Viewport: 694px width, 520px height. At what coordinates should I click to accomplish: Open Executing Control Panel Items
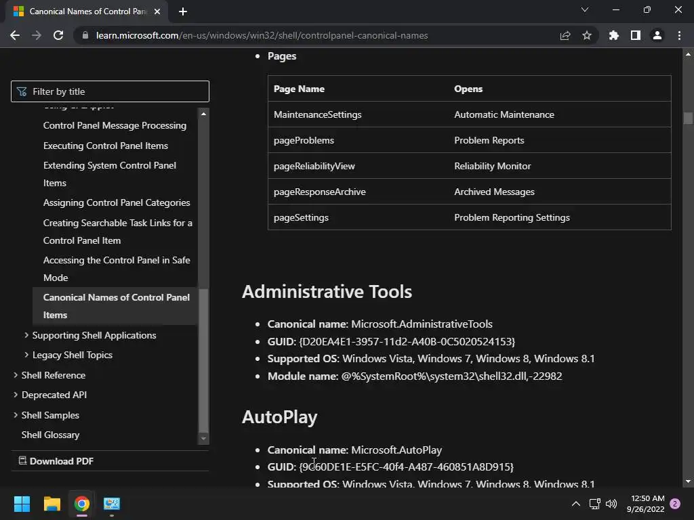pos(105,146)
